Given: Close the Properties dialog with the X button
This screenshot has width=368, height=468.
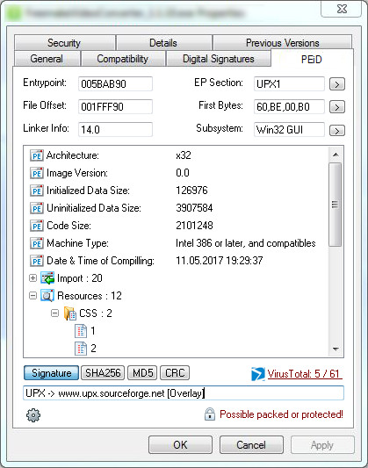Looking at the screenshot, I should coord(342,9).
